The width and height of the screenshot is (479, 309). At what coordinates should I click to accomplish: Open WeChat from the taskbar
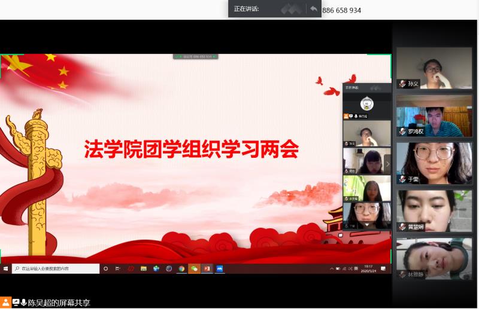[193, 269]
